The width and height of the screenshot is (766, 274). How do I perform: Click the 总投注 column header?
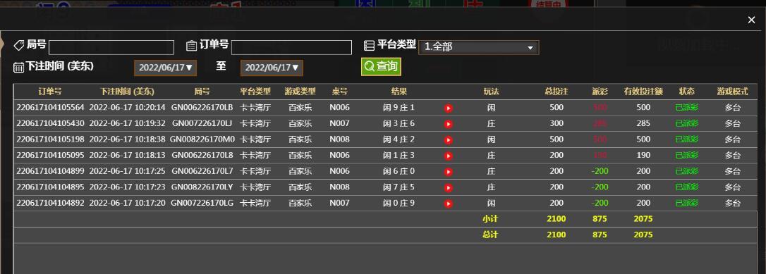click(557, 92)
